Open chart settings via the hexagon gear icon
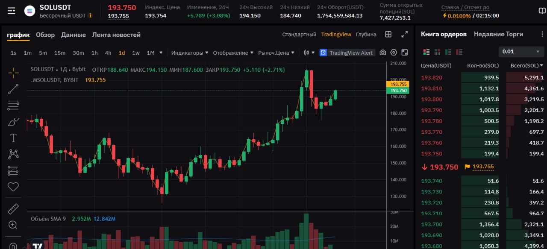Image resolution: width=547 pixels, height=249 pixels. point(394,53)
